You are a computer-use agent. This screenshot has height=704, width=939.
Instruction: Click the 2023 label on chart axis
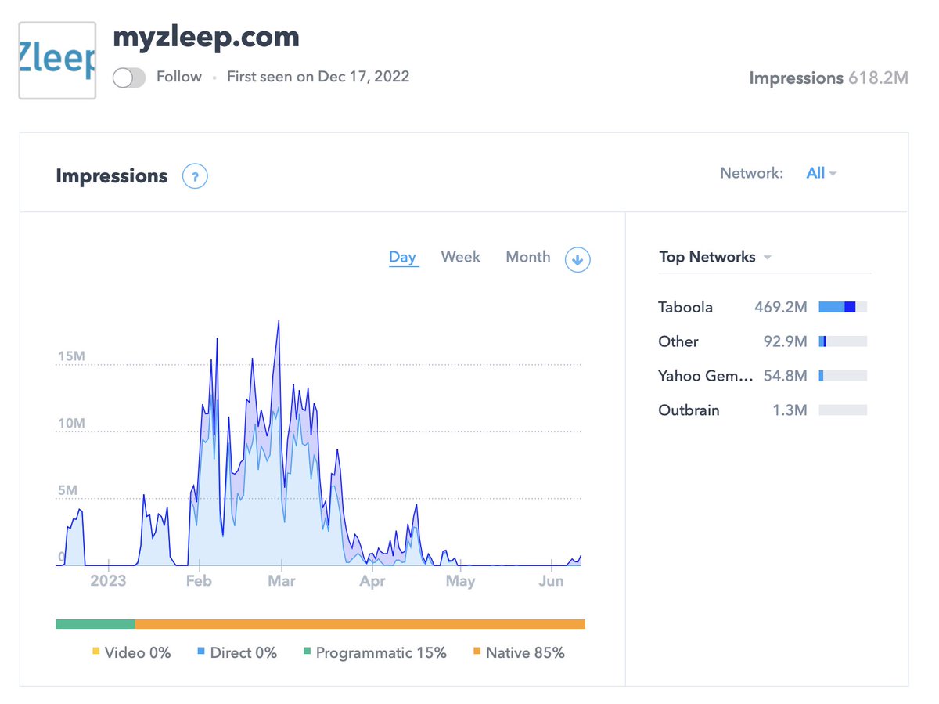[x=108, y=581]
